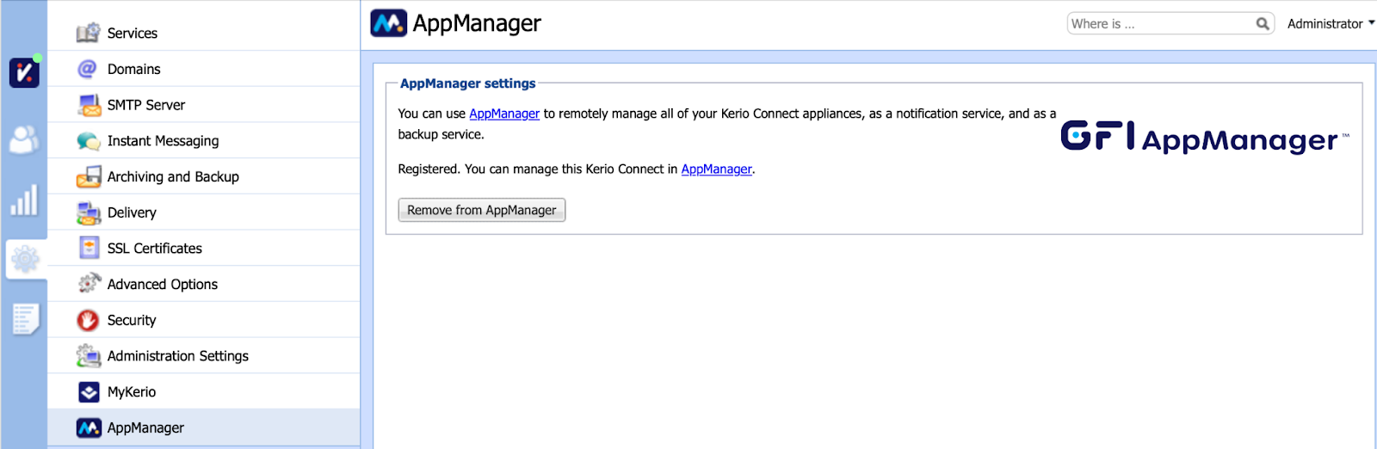Click Advanced Options gears icon
Viewport: 1377px width, 449px height.
click(89, 284)
